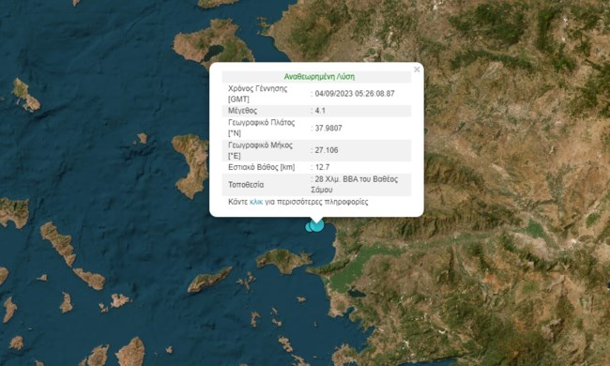Image resolution: width=610 pixels, height=366 pixels.
Task: Click the 'Γεωγραφικό Μήκος [°E]' label
Action: [260, 150]
